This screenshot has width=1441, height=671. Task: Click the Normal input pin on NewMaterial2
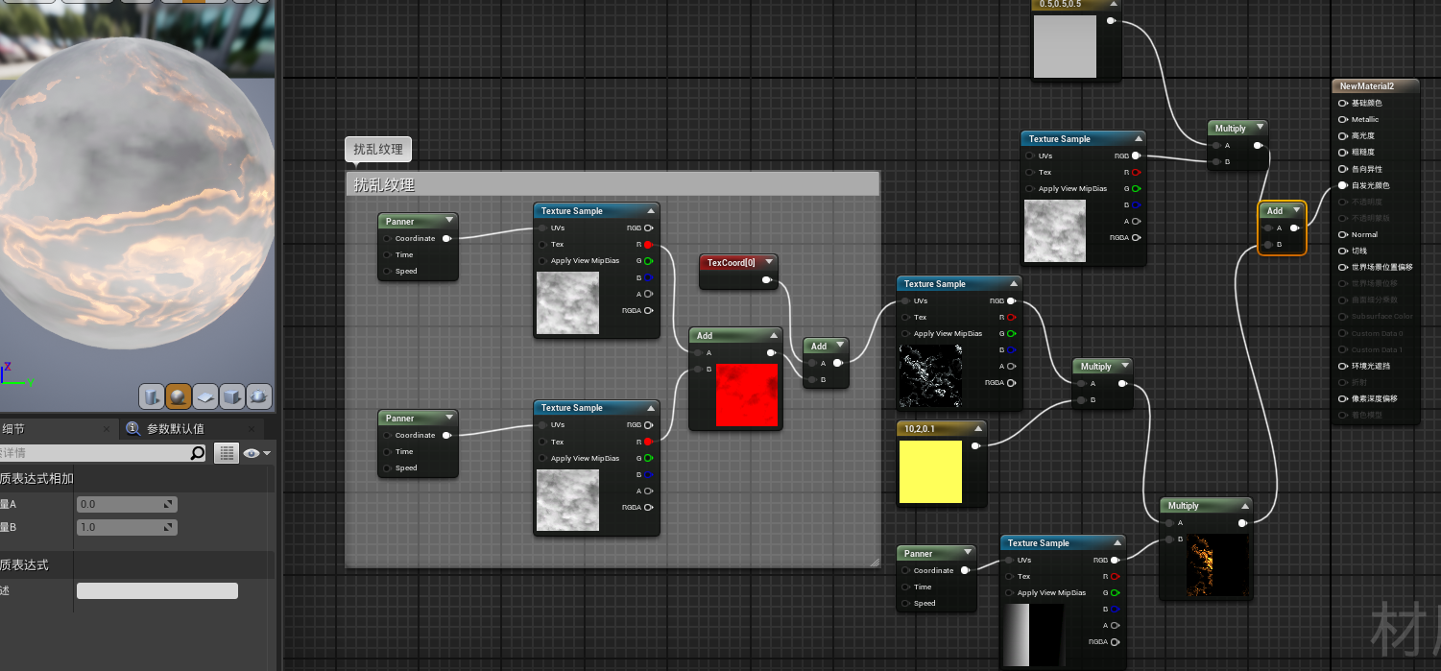[1342, 234]
